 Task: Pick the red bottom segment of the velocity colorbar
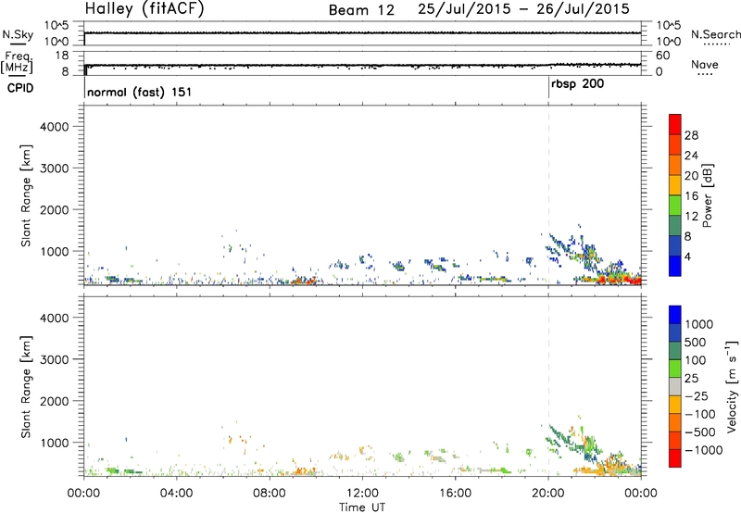coord(675,458)
